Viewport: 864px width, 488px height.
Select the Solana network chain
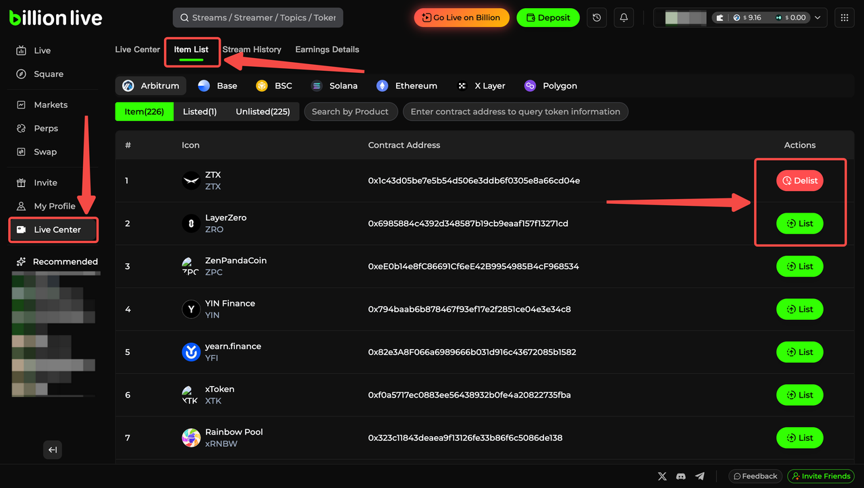tap(334, 86)
